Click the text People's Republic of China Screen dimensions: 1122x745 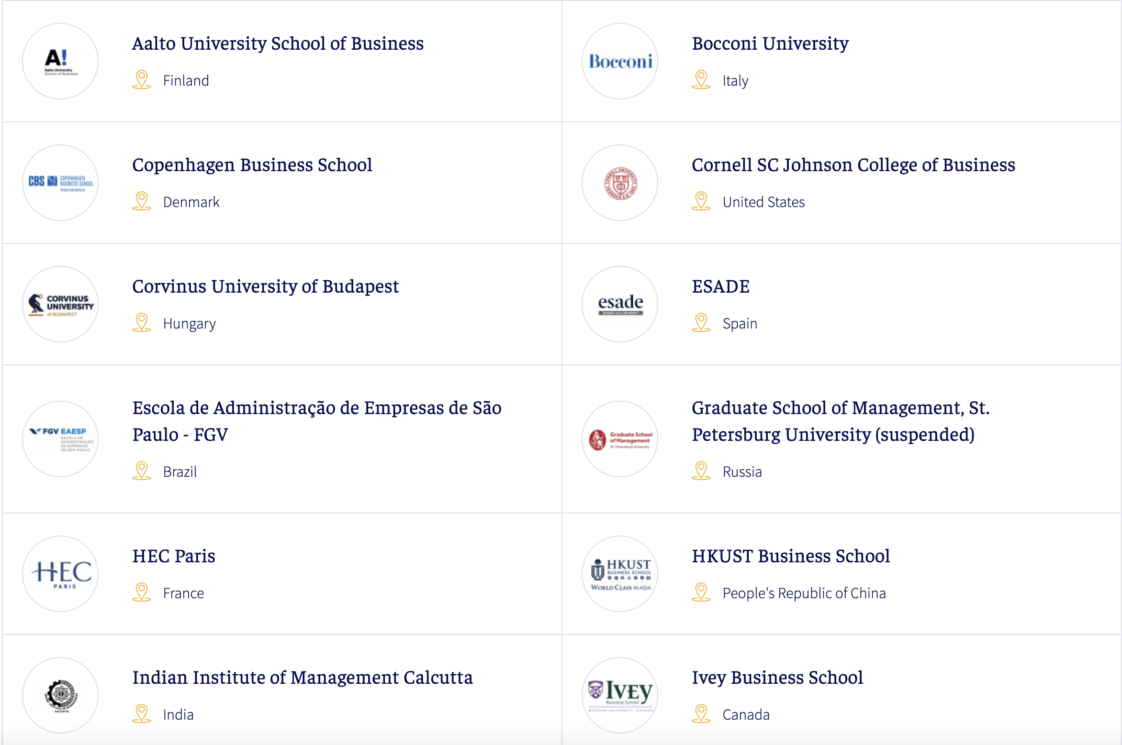click(804, 593)
